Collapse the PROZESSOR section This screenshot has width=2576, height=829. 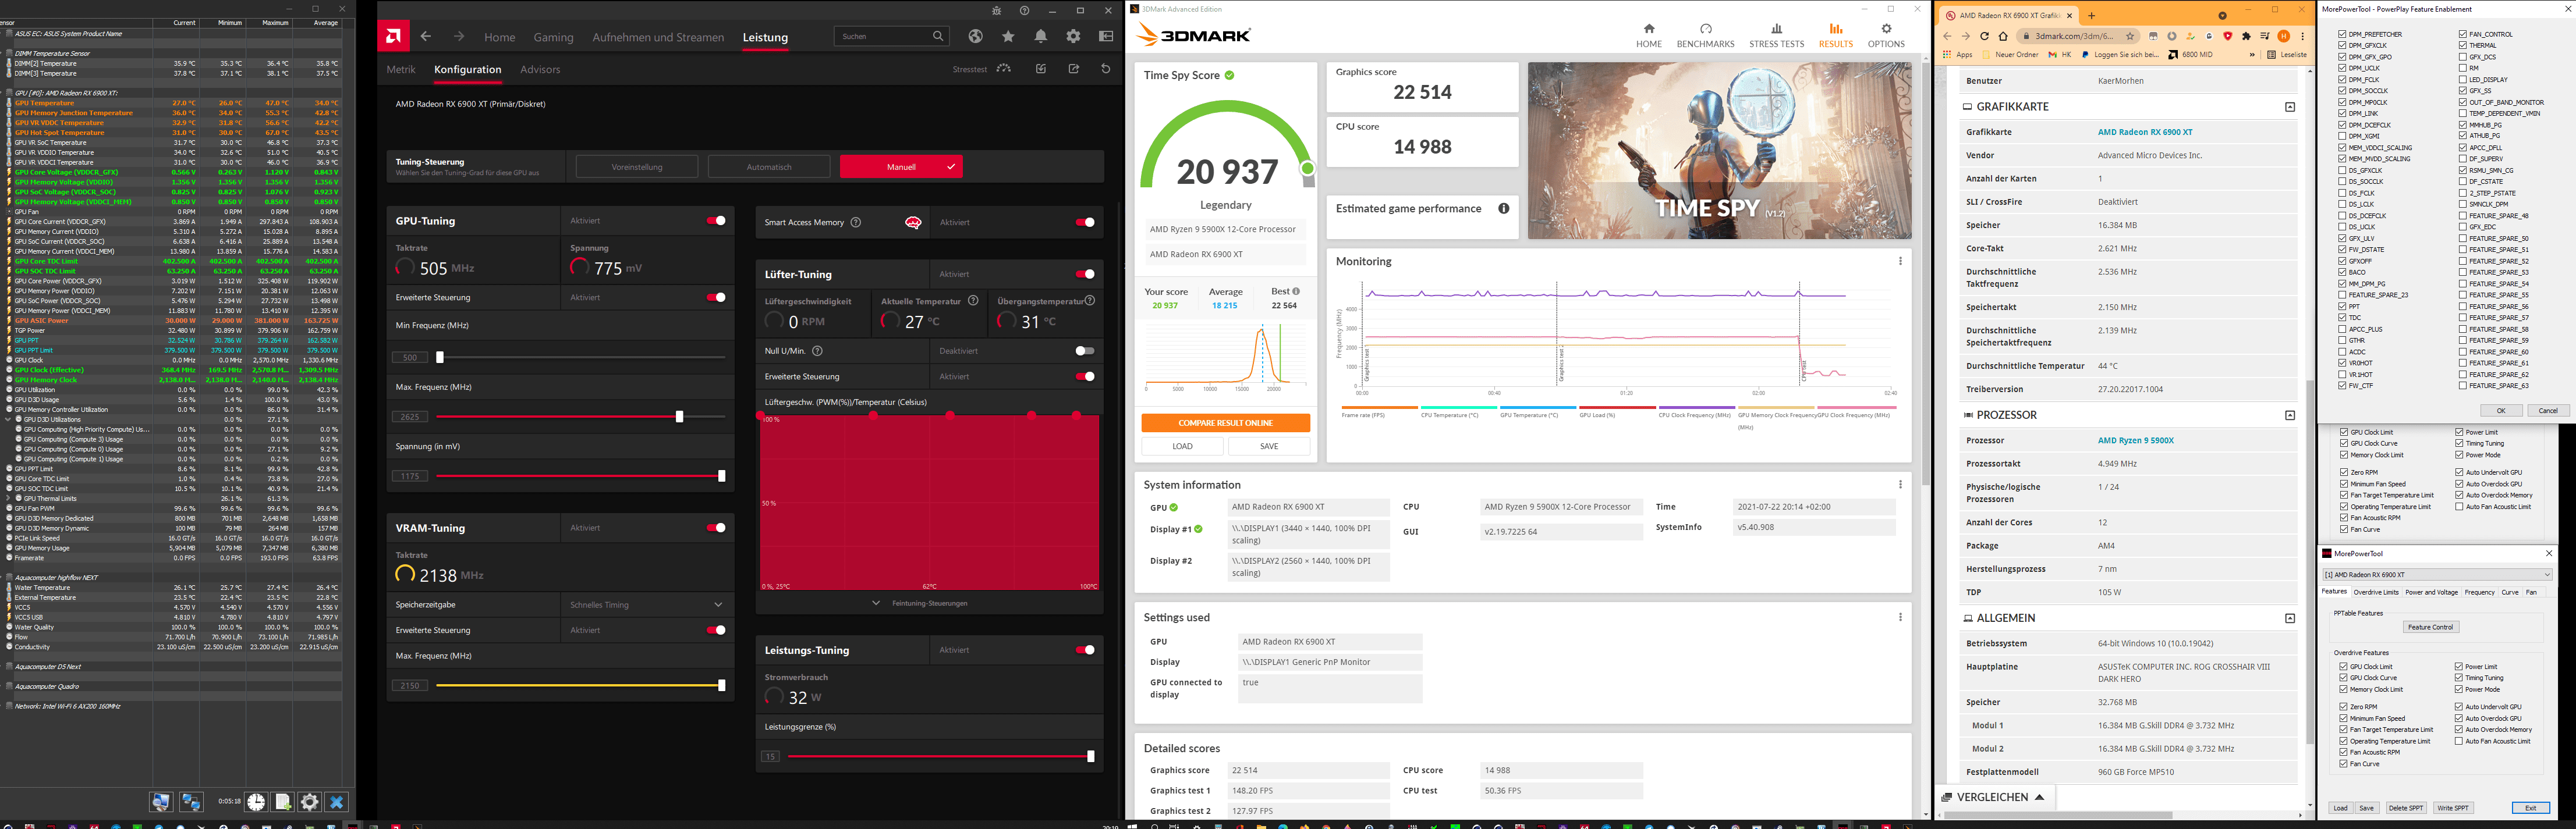pos(2290,415)
